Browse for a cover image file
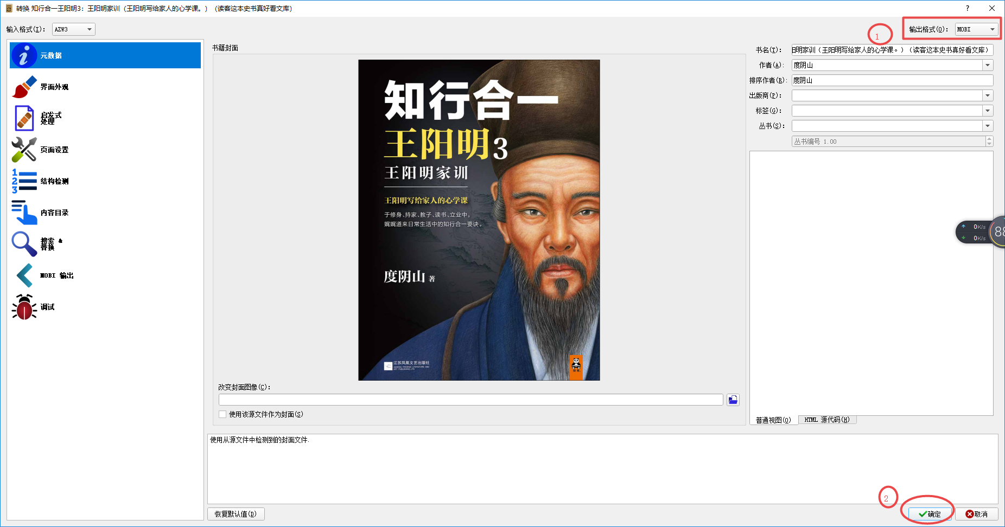Screen dimensions: 1005x527 [x=733, y=400]
